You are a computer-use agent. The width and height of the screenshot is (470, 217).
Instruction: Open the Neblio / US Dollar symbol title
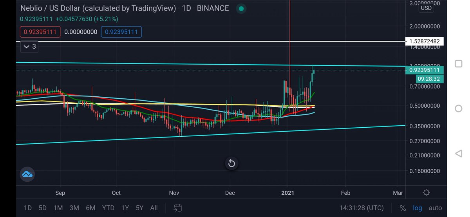pyautogui.click(x=98, y=8)
